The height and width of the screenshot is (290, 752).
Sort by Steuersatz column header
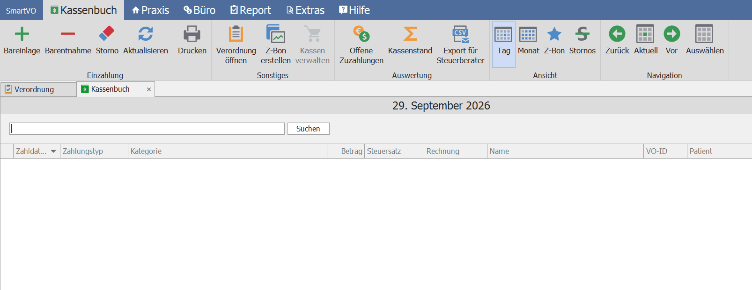click(394, 151)
